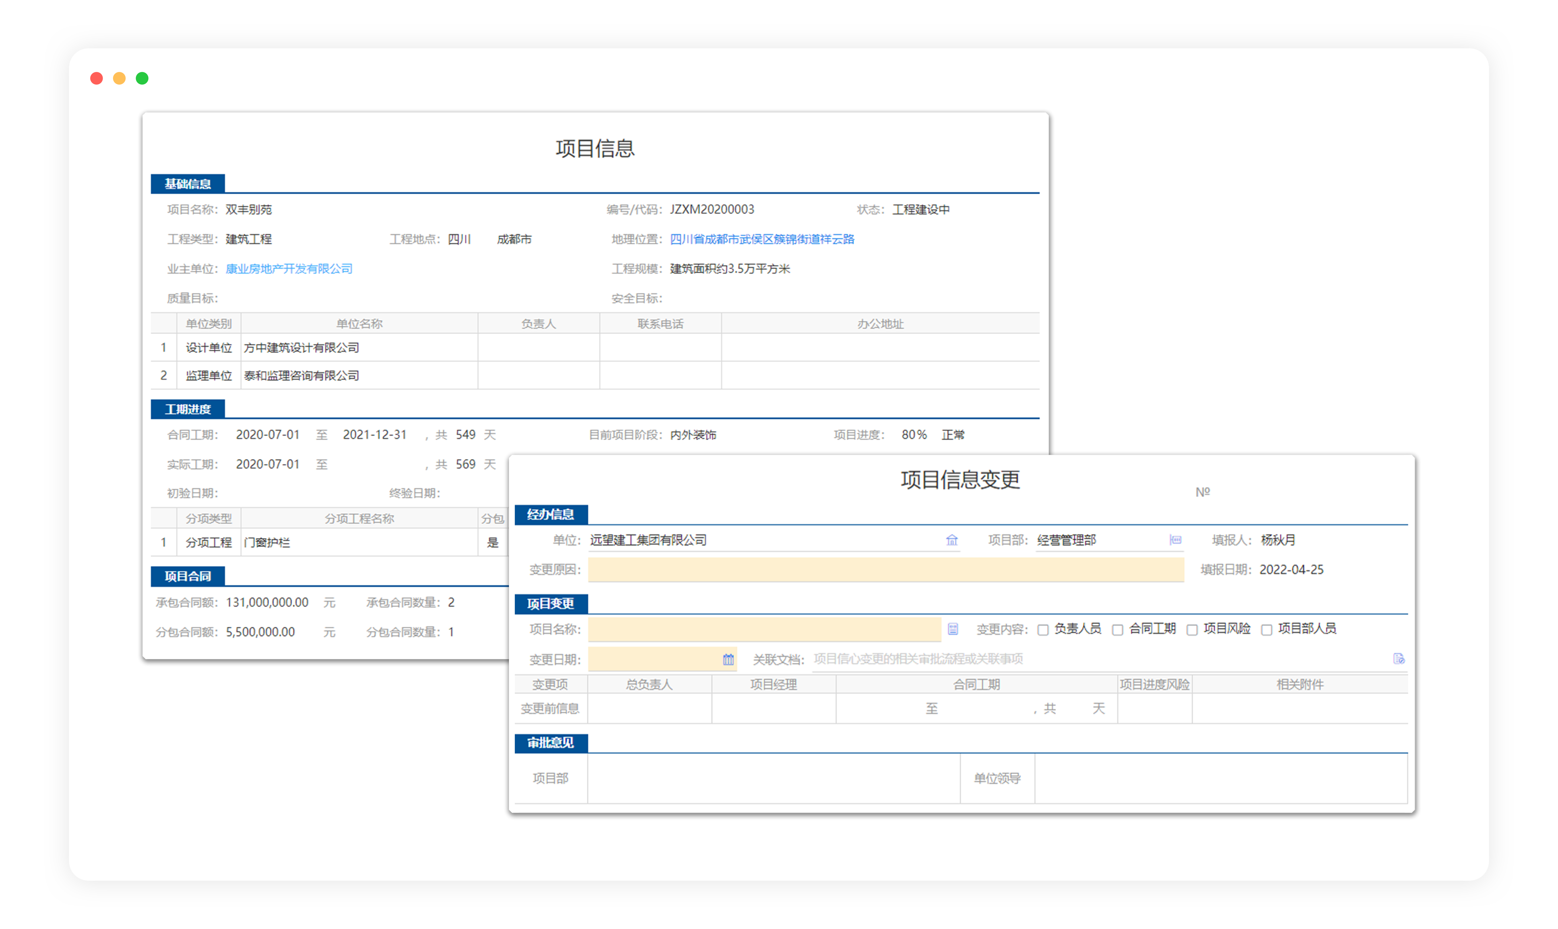Open the 康业房地产开发有限公司 owner link
The height and width of the screenshot is (929, 1558).
point(288,269)
